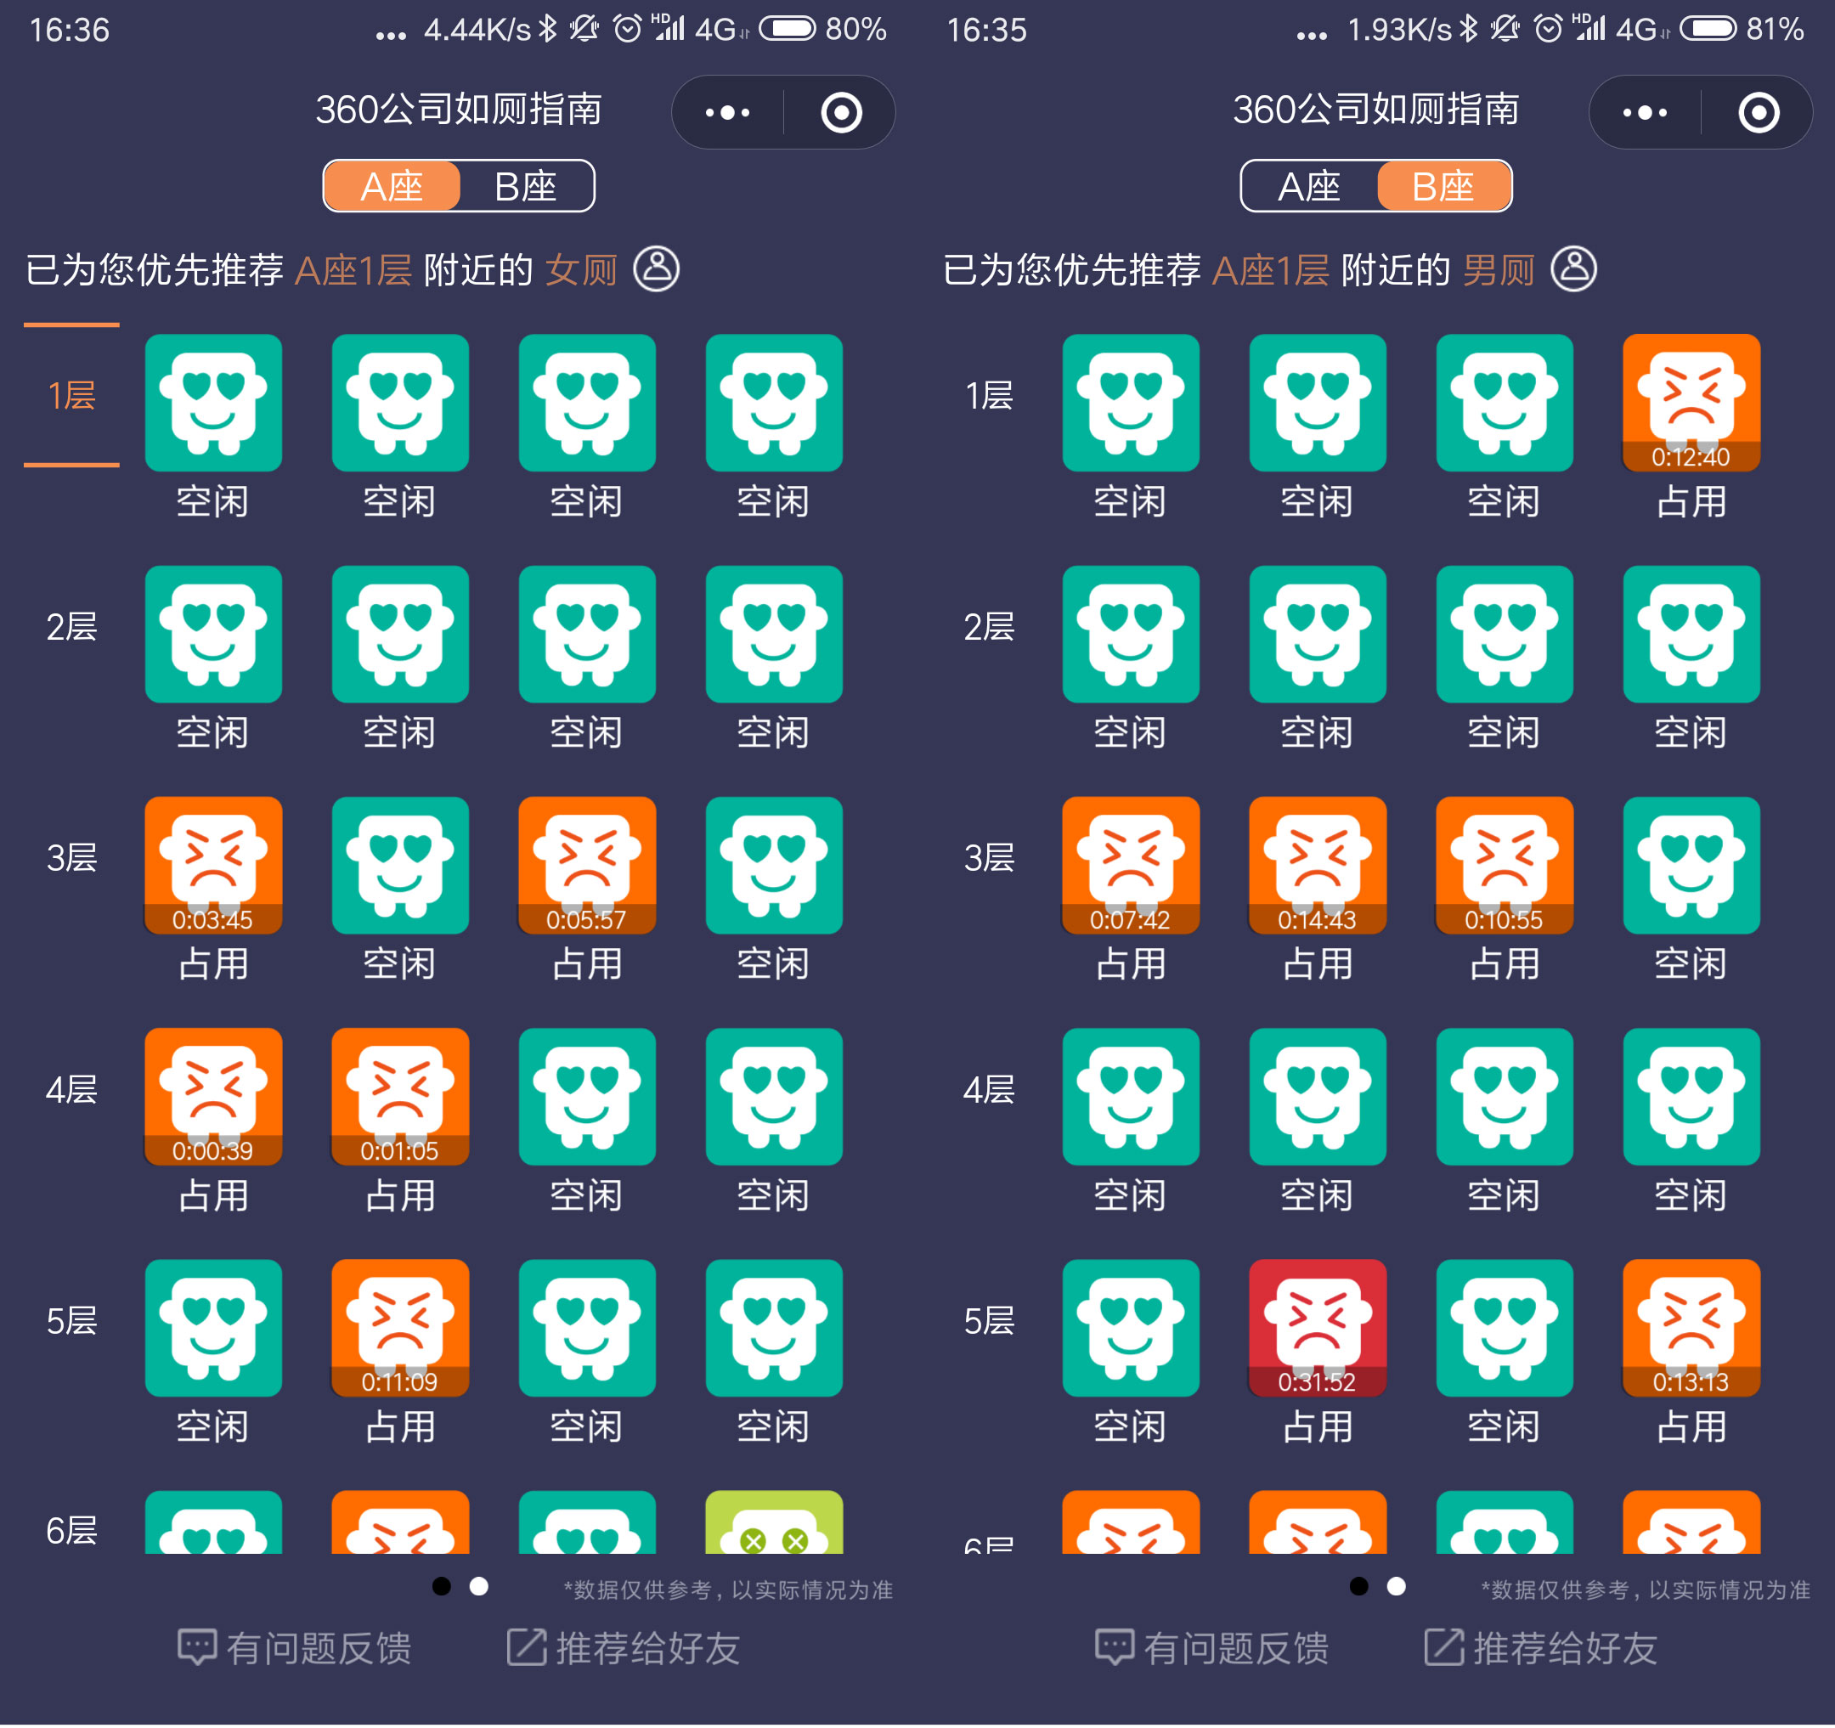Open the more options dots in left screen
The width and height of the screenshot is (1835, 1728).
[x=727, y=113]
